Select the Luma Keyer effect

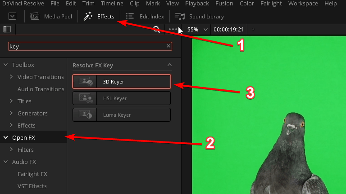[122, 115]
